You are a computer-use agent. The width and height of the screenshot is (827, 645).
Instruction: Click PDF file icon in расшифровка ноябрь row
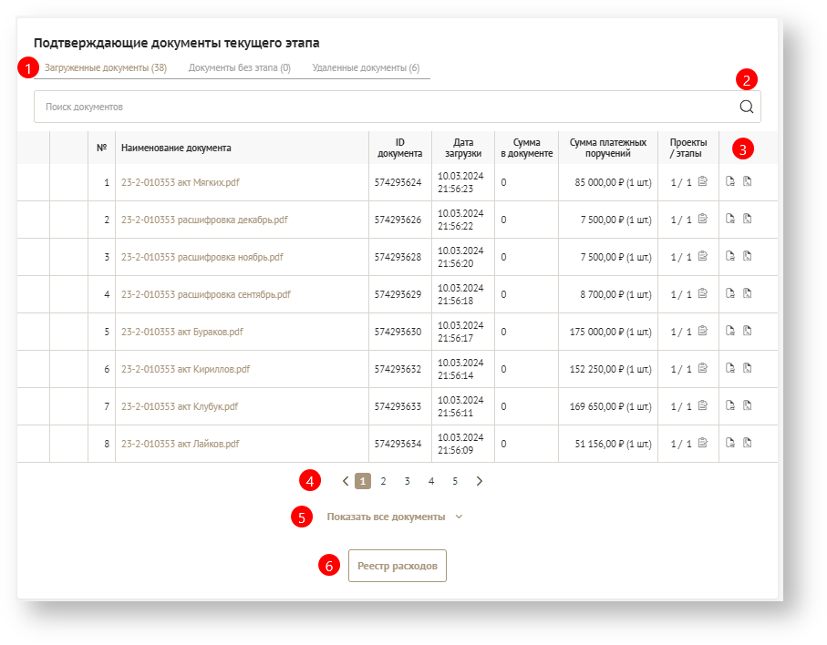coord(747,257)
